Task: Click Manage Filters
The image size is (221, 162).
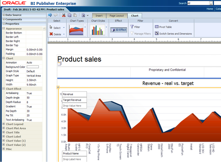Action: pos(141,34)
